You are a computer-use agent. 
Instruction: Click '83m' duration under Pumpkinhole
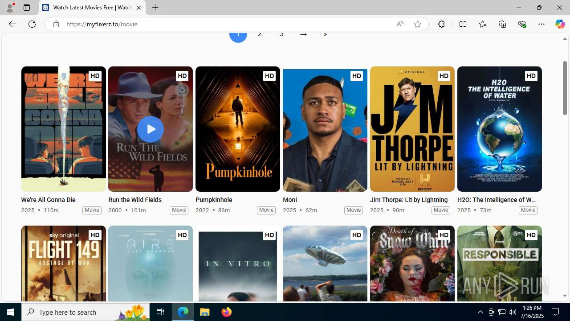click(x=224, y=210)
